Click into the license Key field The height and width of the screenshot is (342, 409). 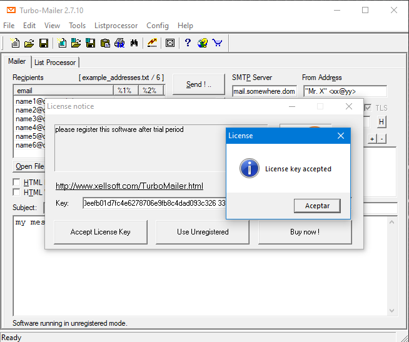[x=154, y=203]
